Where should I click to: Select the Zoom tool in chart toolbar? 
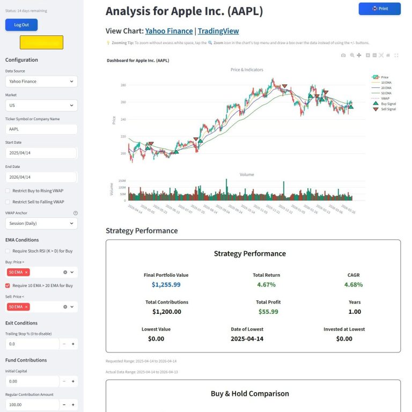(x=352, y=55)
